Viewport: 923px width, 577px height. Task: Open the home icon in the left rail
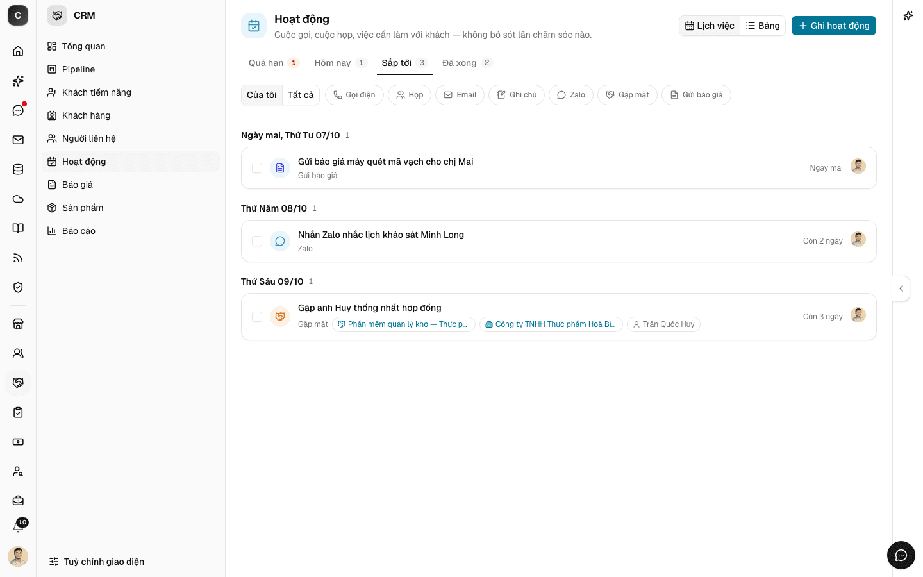(18, 51)
